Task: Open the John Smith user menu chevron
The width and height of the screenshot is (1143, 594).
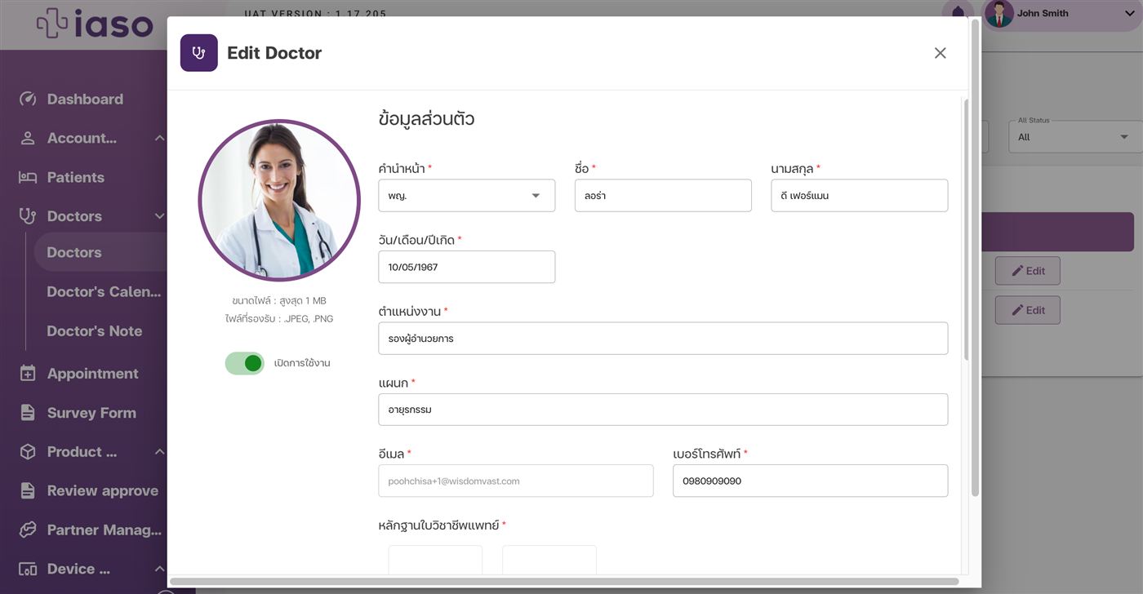Action: (1130, 13)
